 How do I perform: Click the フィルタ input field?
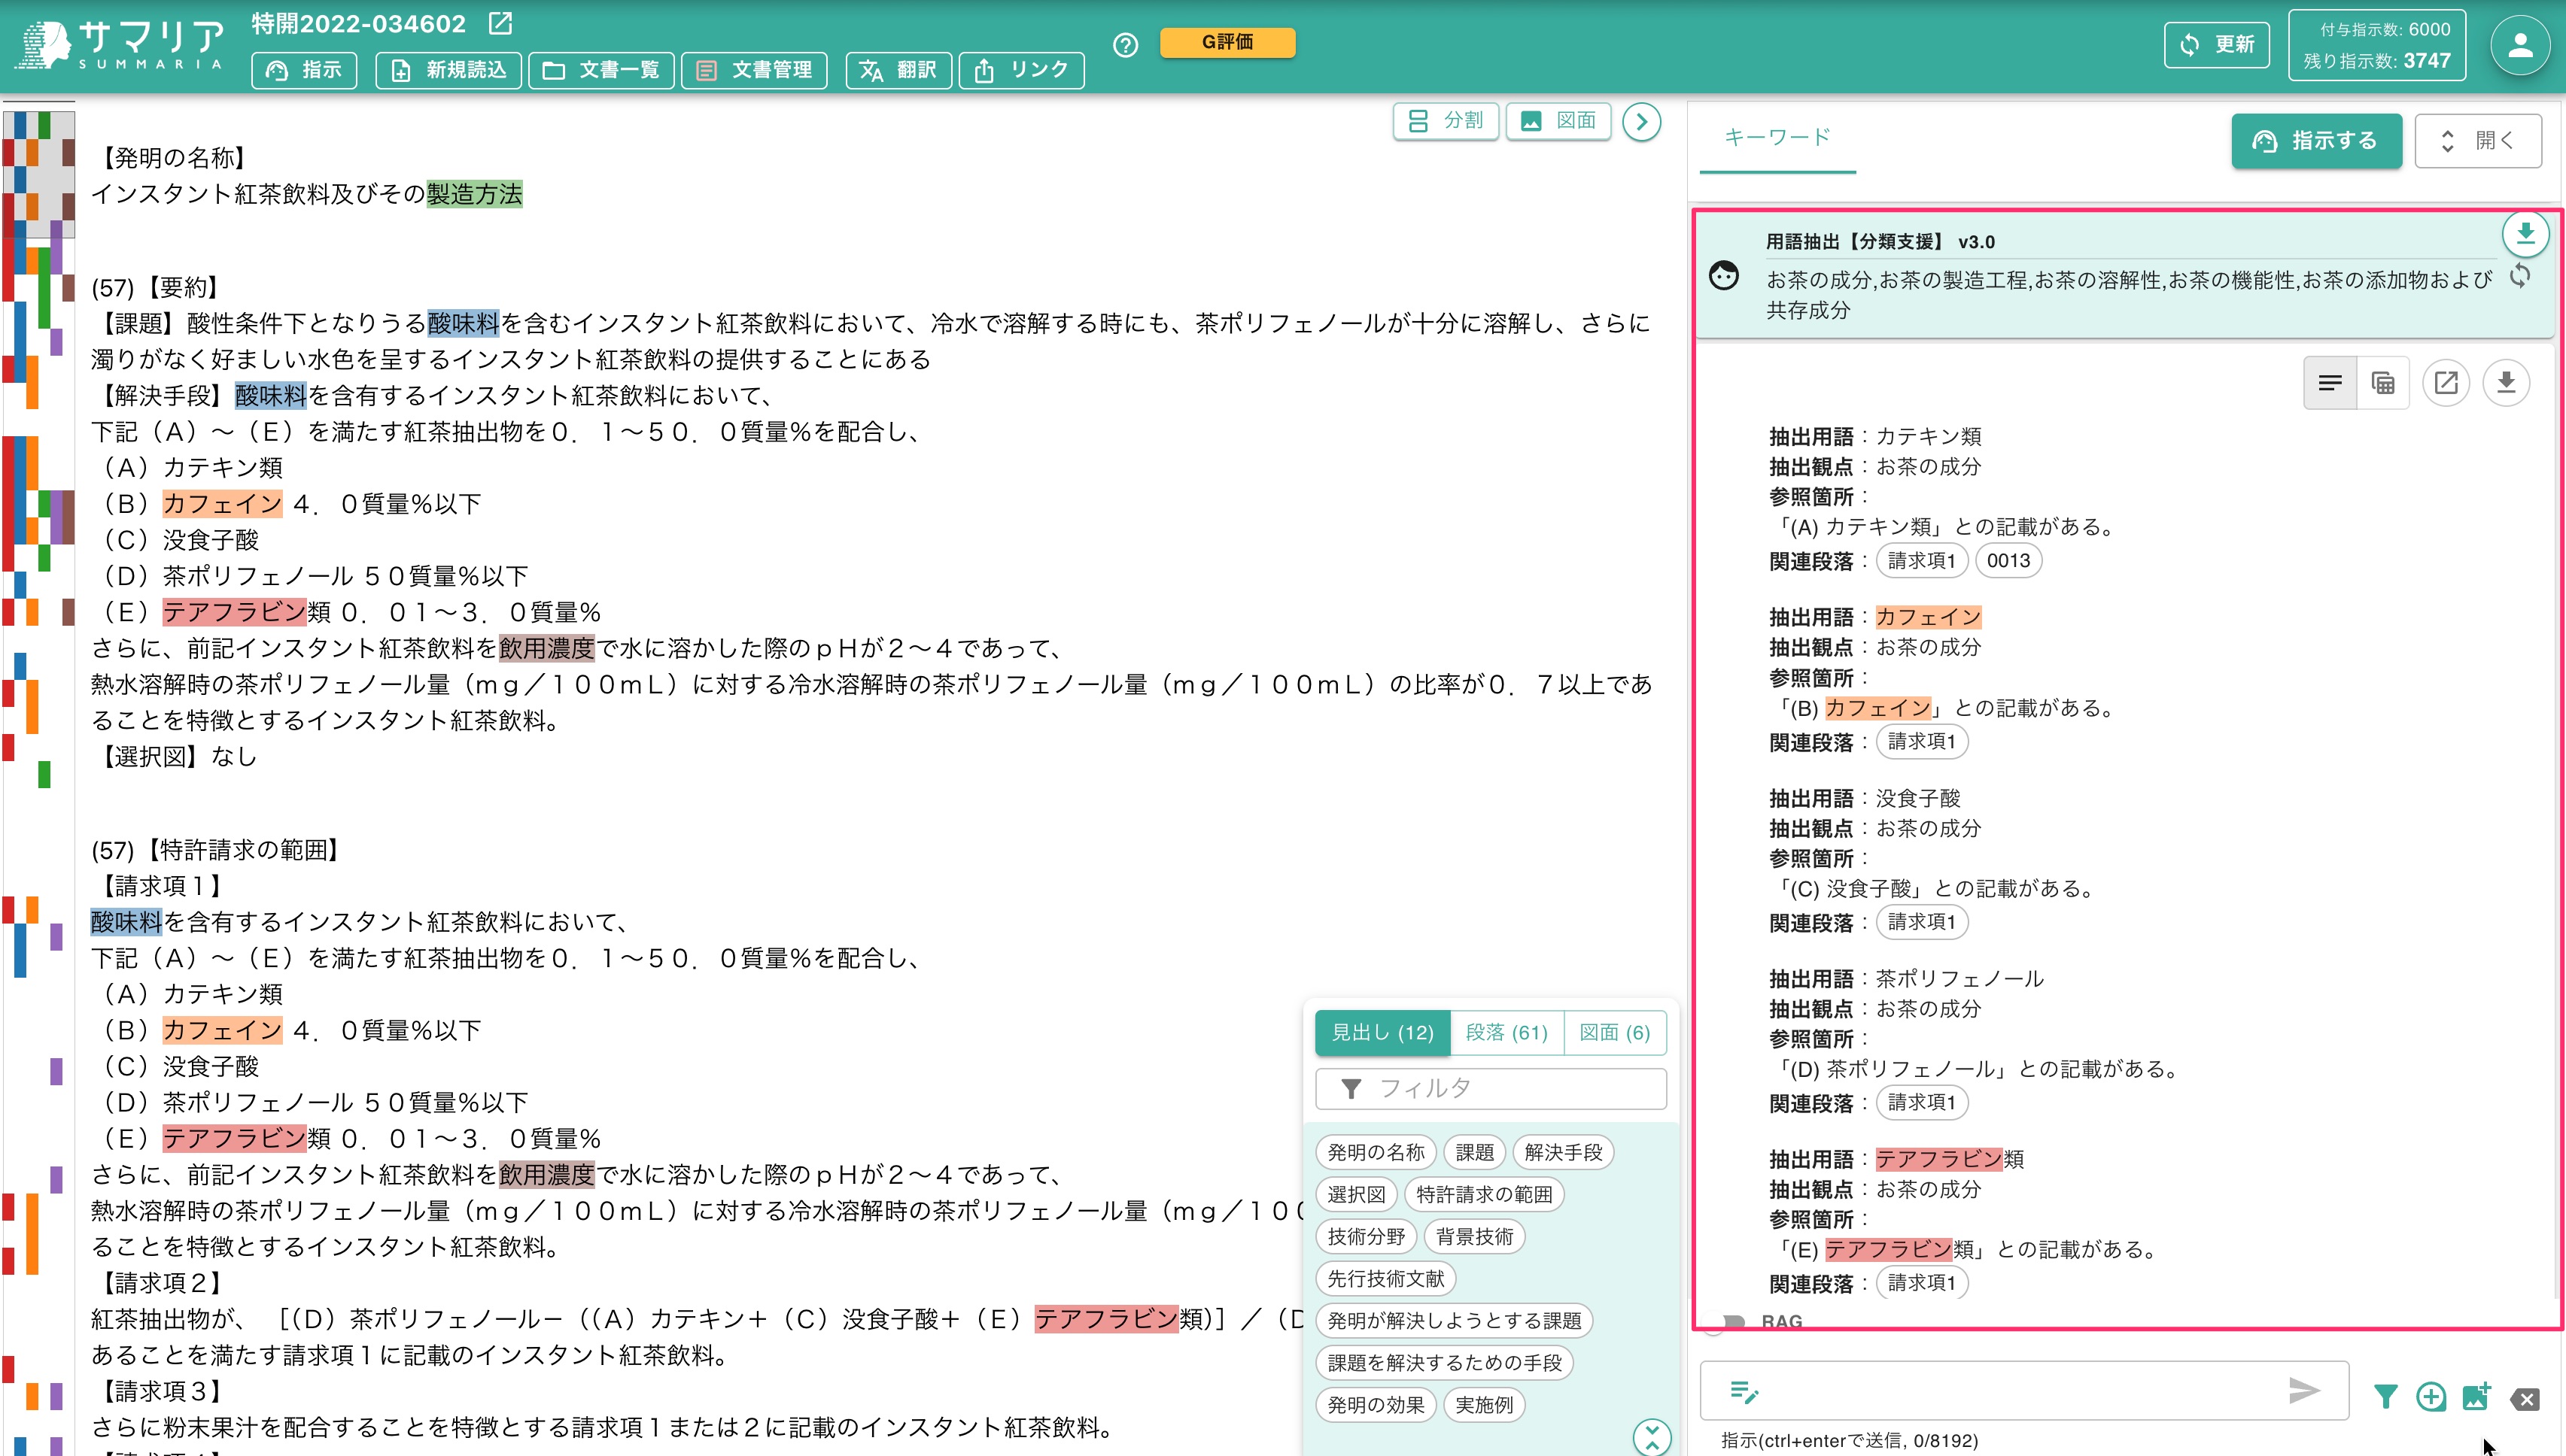[1491, 1088]
